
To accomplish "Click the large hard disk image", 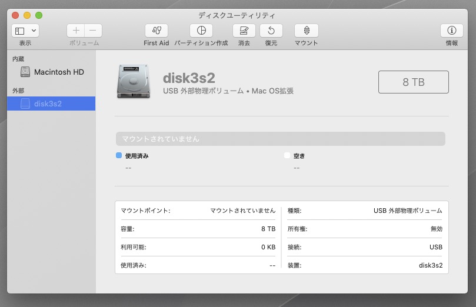I will pyautogui.click(x=134, y=81).
